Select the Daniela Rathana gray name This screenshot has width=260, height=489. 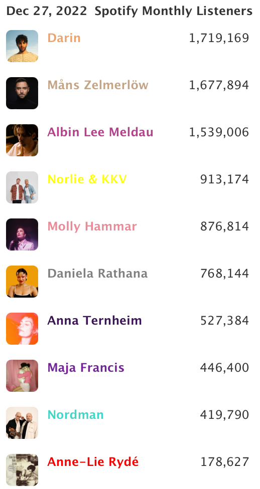pyautogui.click(x=97, y=274)
